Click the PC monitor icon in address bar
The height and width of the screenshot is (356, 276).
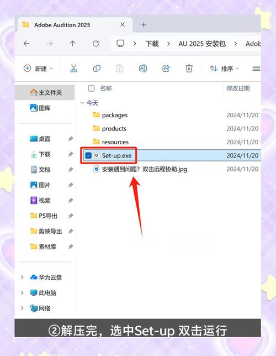tap(120, 43)
